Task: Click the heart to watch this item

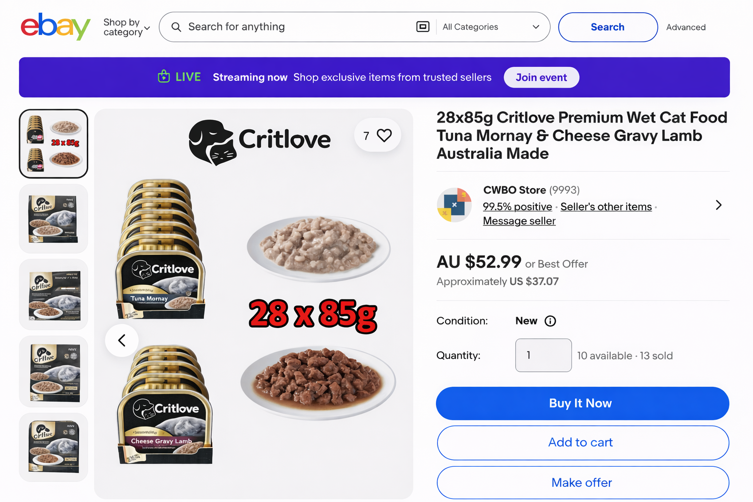Action: (384, 135)
